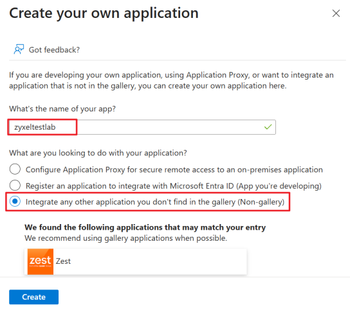The height and width of the screenshot is (312, 350).
Task: Open the Zest application name text
Action: (63, 261)
